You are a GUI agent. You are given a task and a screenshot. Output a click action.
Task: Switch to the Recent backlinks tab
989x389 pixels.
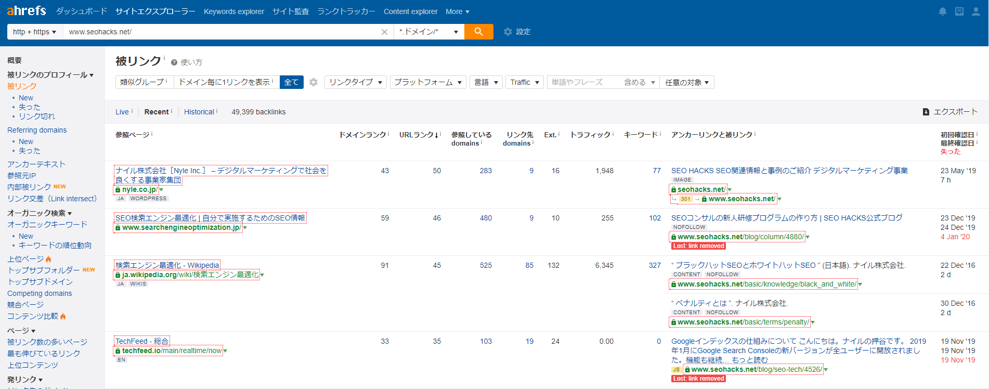157,112
